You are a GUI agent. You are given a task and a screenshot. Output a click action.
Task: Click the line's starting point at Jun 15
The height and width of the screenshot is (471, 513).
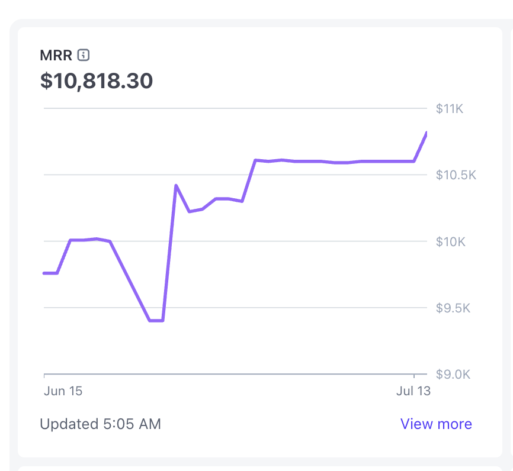(x=45, y=273)
